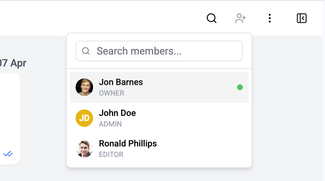This screenshot has height=181, width=325.
Task: Click the blue double-check read receipt icon
Action: click(8, 154)
